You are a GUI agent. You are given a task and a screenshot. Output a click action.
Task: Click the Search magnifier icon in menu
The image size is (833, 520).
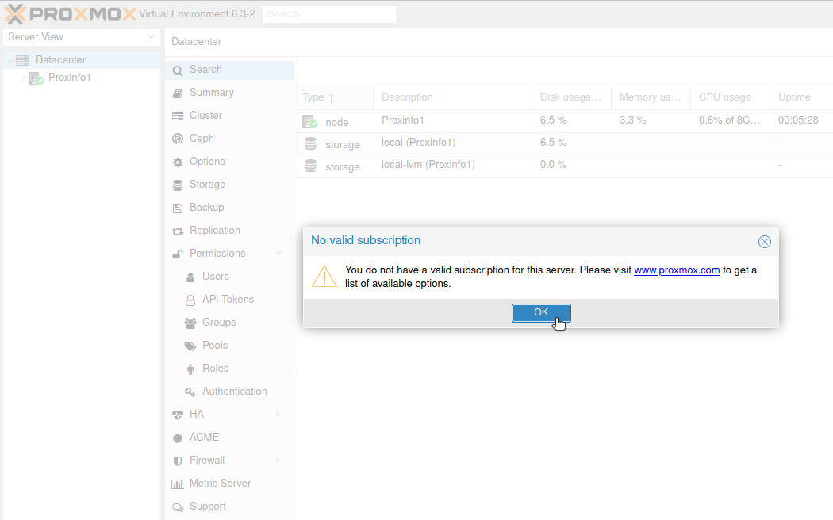coord(178,71)
